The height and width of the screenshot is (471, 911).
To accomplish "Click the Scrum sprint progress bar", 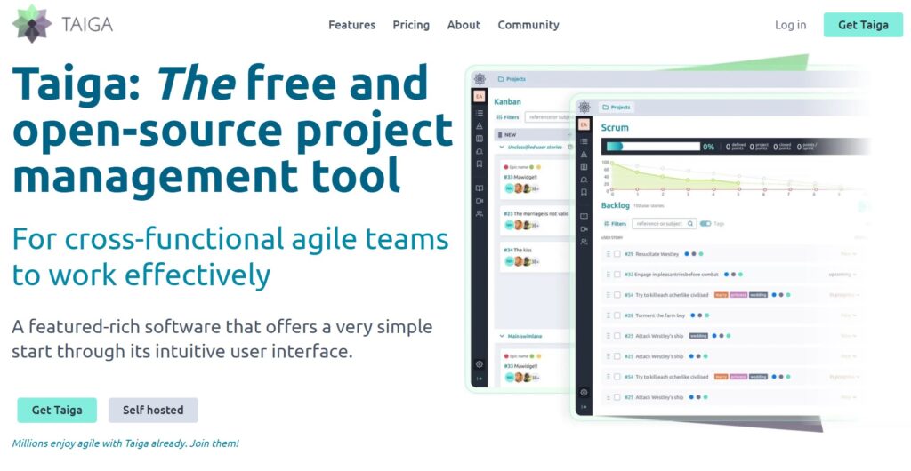I will 653,147.
